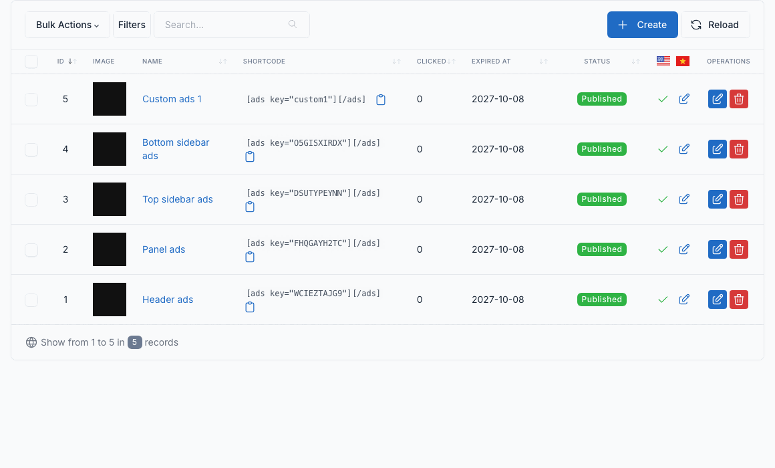The image size is (775, 468).
Task: Delete the Panel ads record
Action: pos(739,249)
